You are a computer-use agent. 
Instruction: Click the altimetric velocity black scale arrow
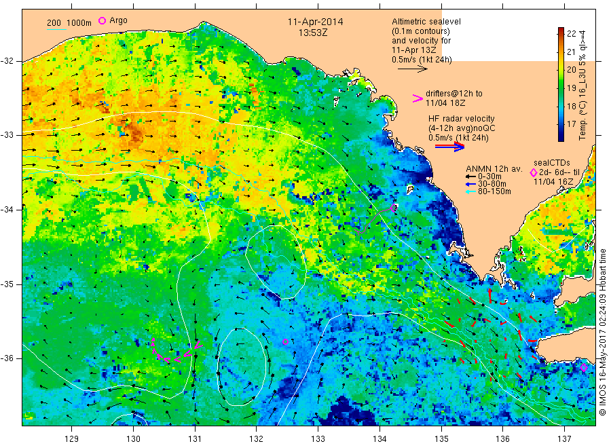(413, 69)
